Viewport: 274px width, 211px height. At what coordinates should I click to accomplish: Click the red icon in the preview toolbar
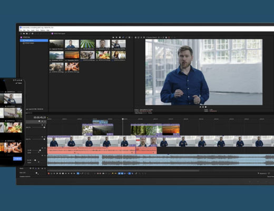click(x=169, y=37)
